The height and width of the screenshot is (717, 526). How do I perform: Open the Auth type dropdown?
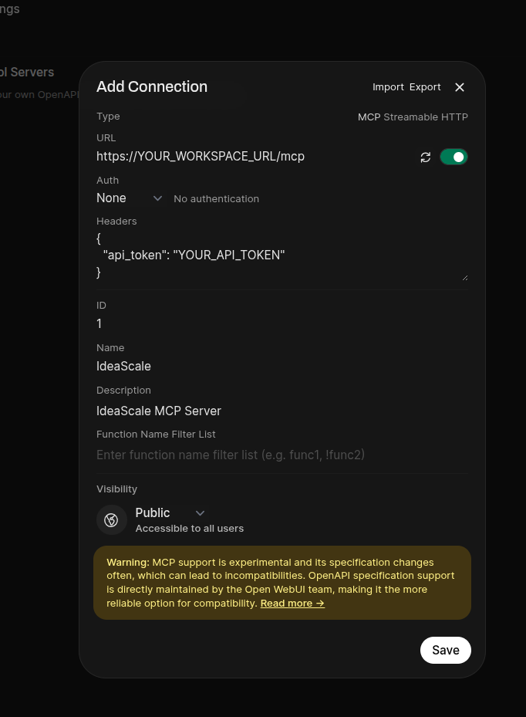coord(129,198)
